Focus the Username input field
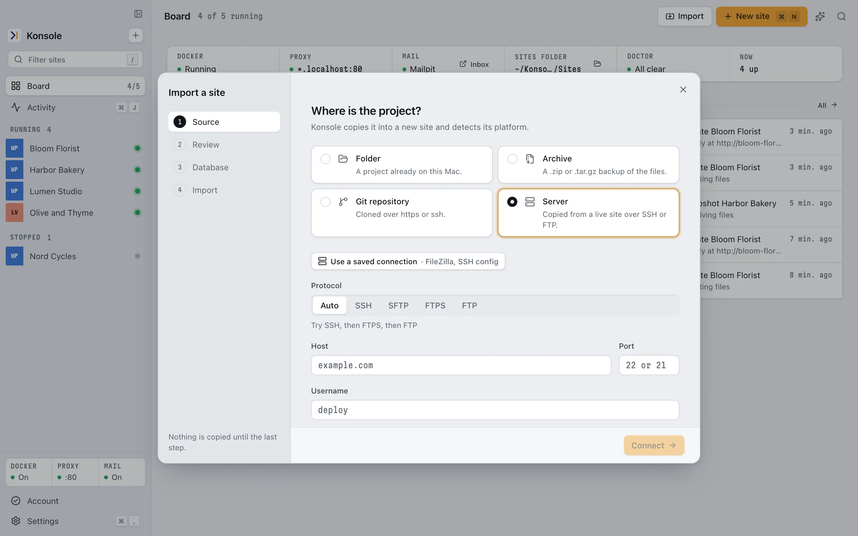Image resolution: width=858 pixels, height=536 pixels. tap(495, 410)
